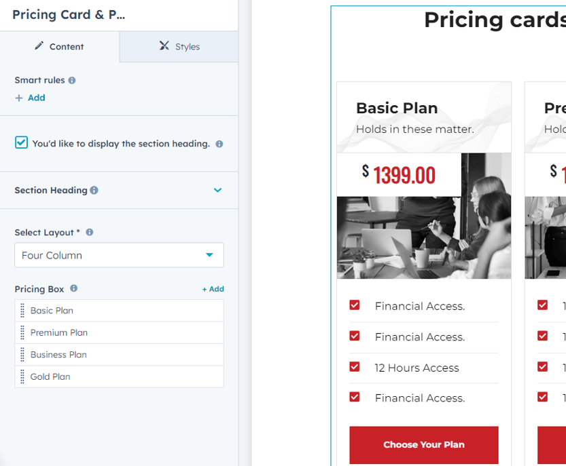
Task: Click first Financial Access red checkbox
Action: click(x=355, y=306)
